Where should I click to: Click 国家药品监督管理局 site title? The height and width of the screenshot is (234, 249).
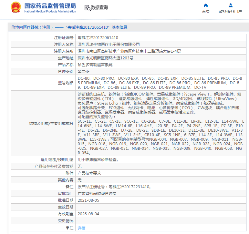50,6
